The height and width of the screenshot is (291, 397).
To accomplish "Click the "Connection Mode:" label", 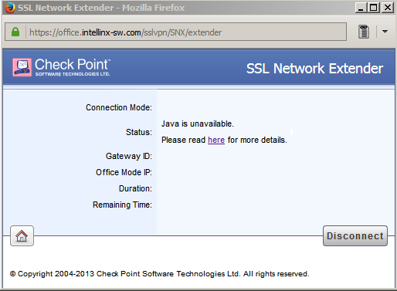I will click(x=119, y=107).
